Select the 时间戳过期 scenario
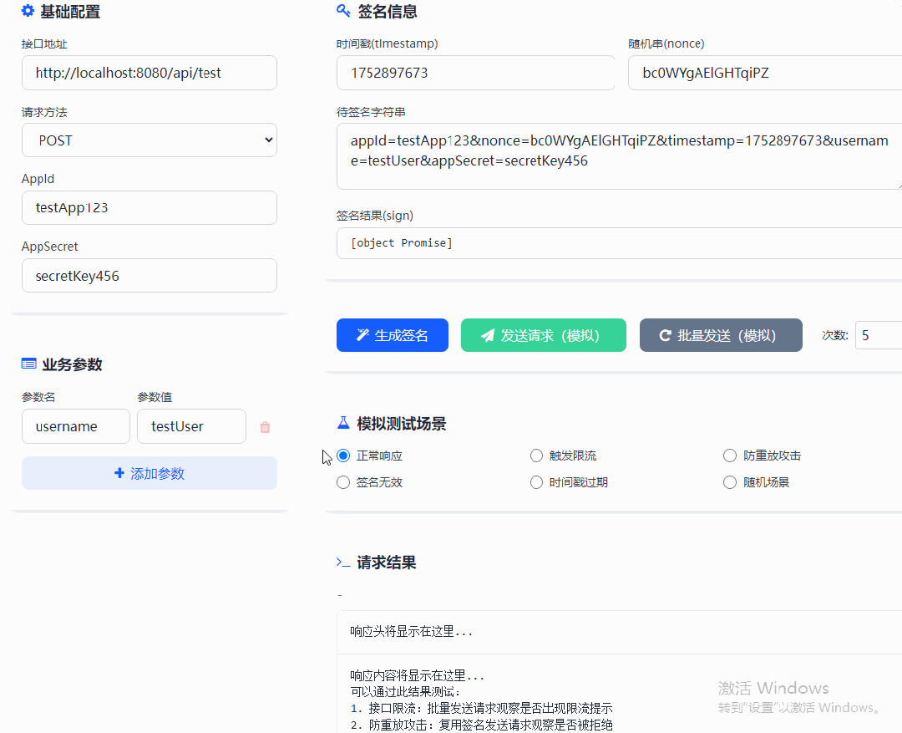Image resolution: width=902 pixels, height=733 pixels. pyautogui.click(x=536, y=482)
